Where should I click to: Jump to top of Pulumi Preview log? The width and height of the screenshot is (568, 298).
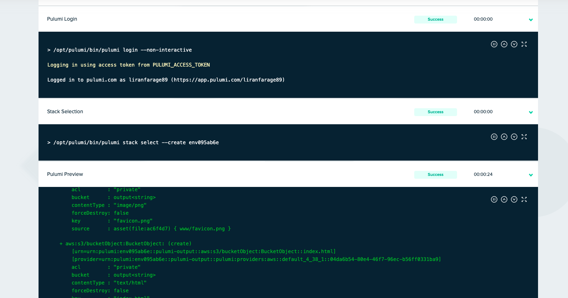click(504, 199)
